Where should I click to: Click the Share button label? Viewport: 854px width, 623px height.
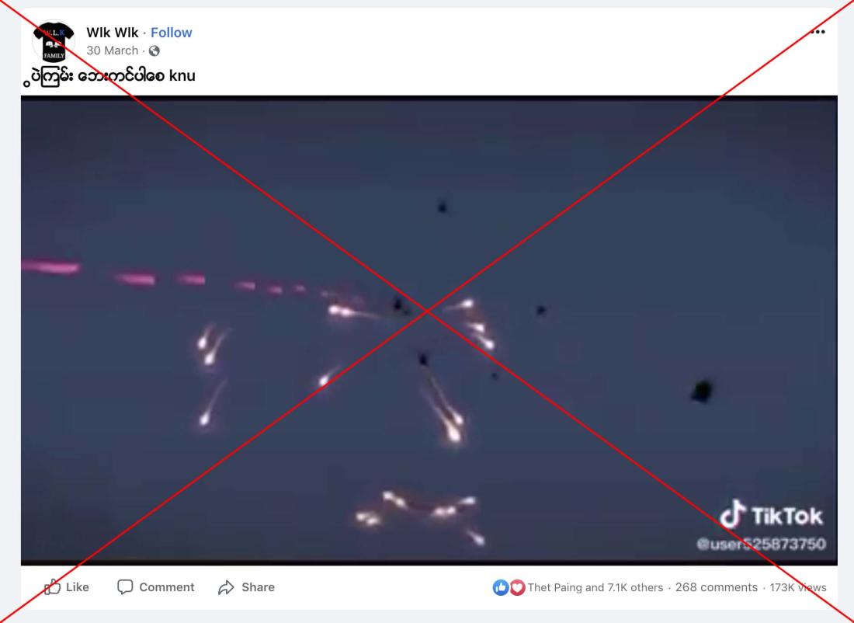[x=259, y=587]
